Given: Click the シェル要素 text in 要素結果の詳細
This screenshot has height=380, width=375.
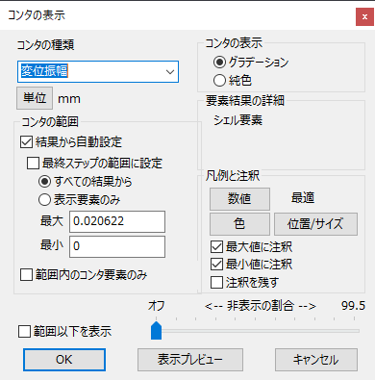Looking at the screenshot, I should coord(237,120).
